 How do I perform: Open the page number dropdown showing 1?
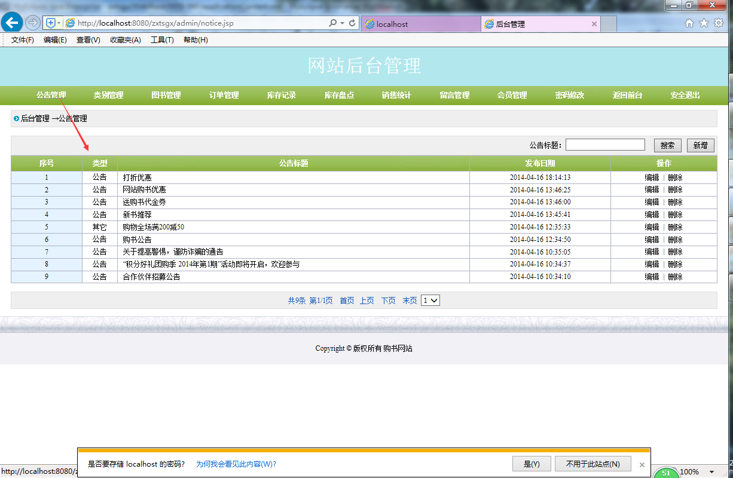[x=430, y=300]
